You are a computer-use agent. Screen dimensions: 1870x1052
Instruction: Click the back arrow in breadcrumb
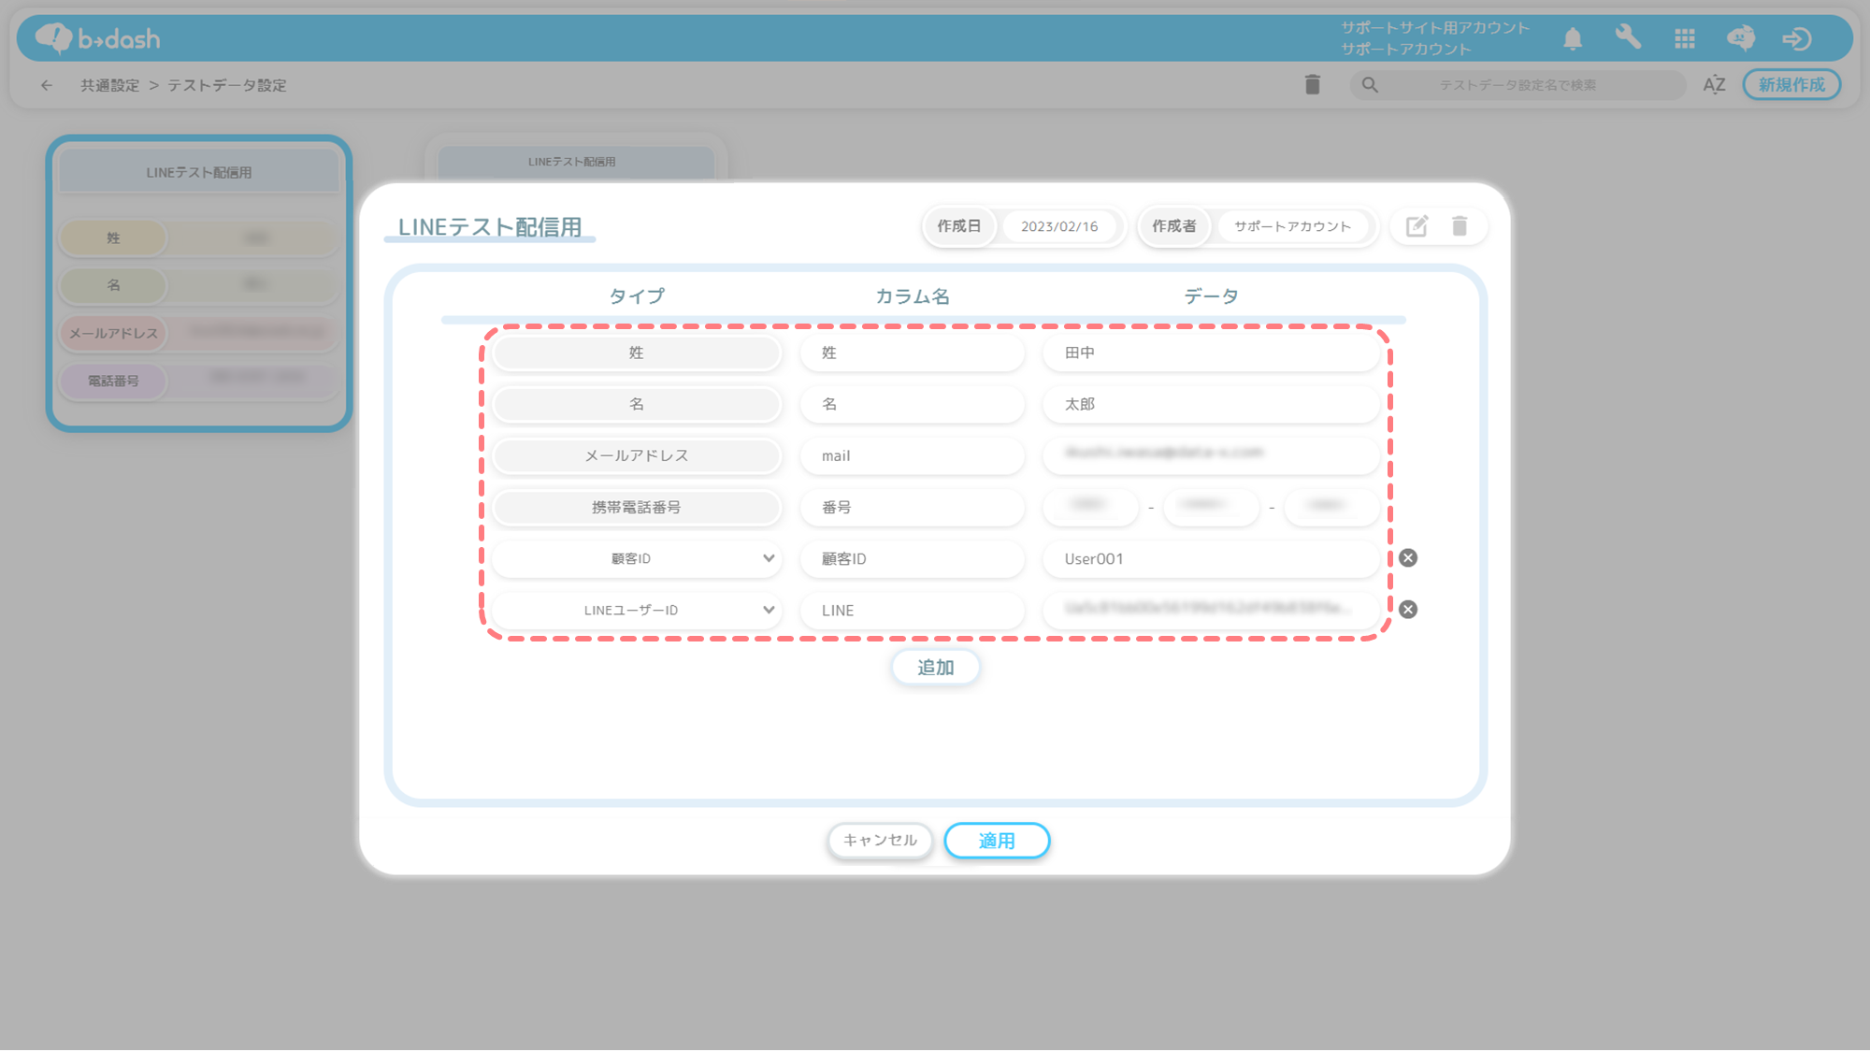click(x=47, y=85)
